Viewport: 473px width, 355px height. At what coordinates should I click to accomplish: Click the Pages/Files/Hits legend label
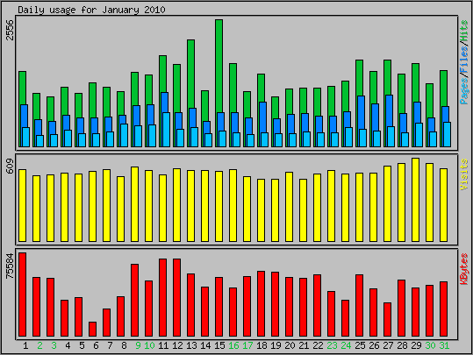point(464,62)
